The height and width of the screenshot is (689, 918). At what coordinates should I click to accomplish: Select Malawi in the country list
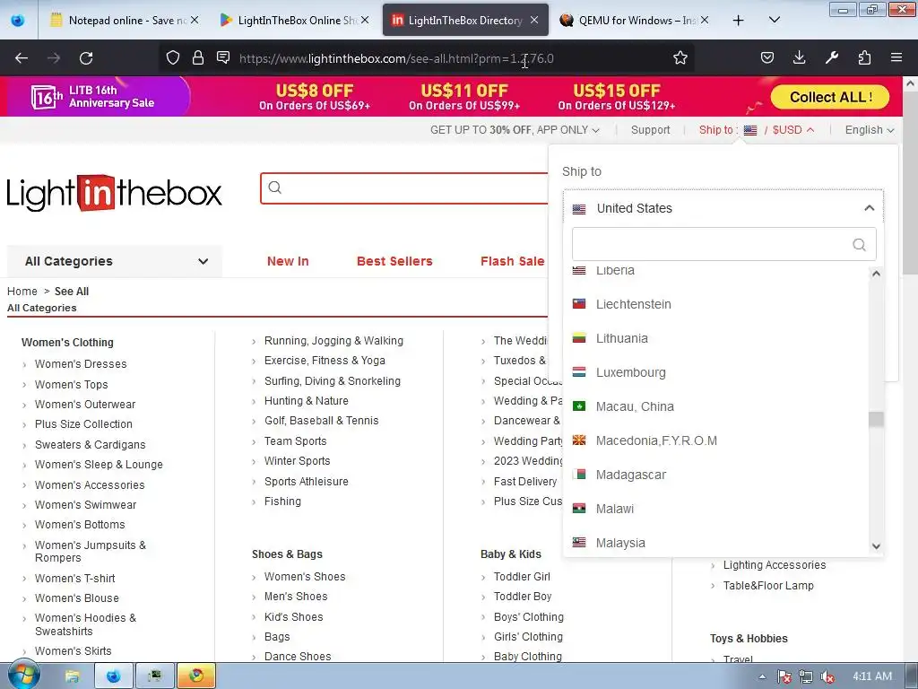pyautogui.click(x=615, y=509)
